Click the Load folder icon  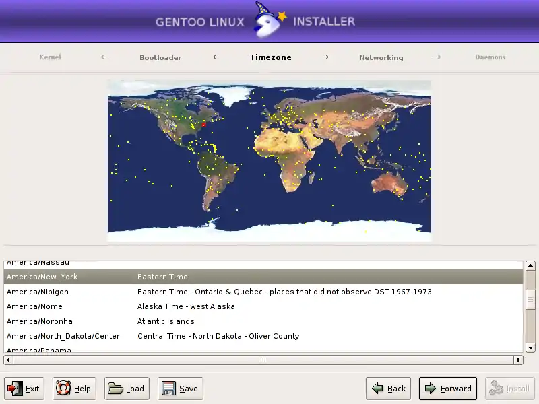click(x=115, y=389)
